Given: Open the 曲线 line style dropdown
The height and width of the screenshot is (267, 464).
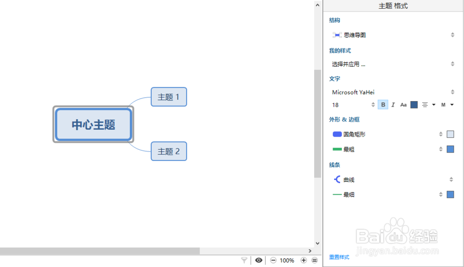Looking at the screenshot, I should click(x=393, y=179).
